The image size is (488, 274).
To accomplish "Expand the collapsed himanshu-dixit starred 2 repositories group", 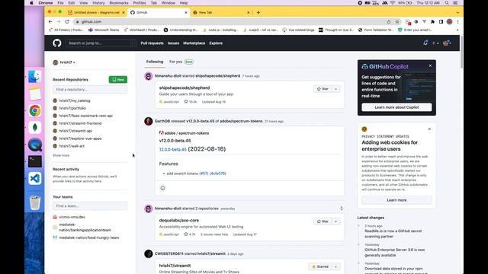I will point(342,209).
